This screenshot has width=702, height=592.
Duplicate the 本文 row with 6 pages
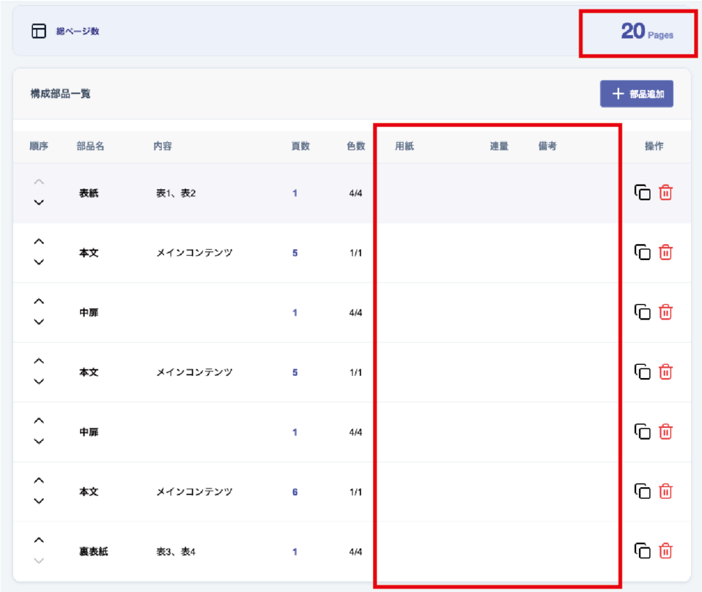click(642, 491)
